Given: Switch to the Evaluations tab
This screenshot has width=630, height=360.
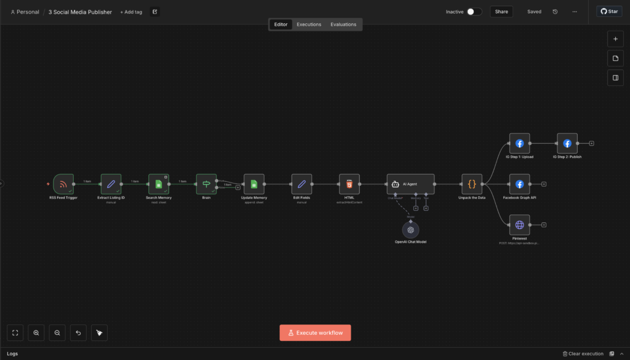Looking at the screenshot, I should (x=343, y=25).
